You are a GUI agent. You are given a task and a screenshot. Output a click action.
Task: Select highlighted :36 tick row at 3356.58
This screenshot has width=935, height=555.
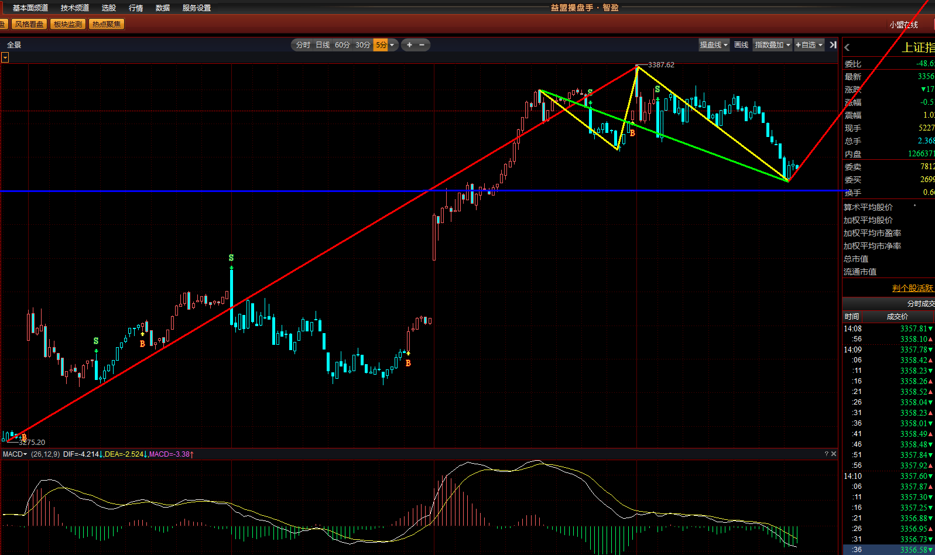889,550
